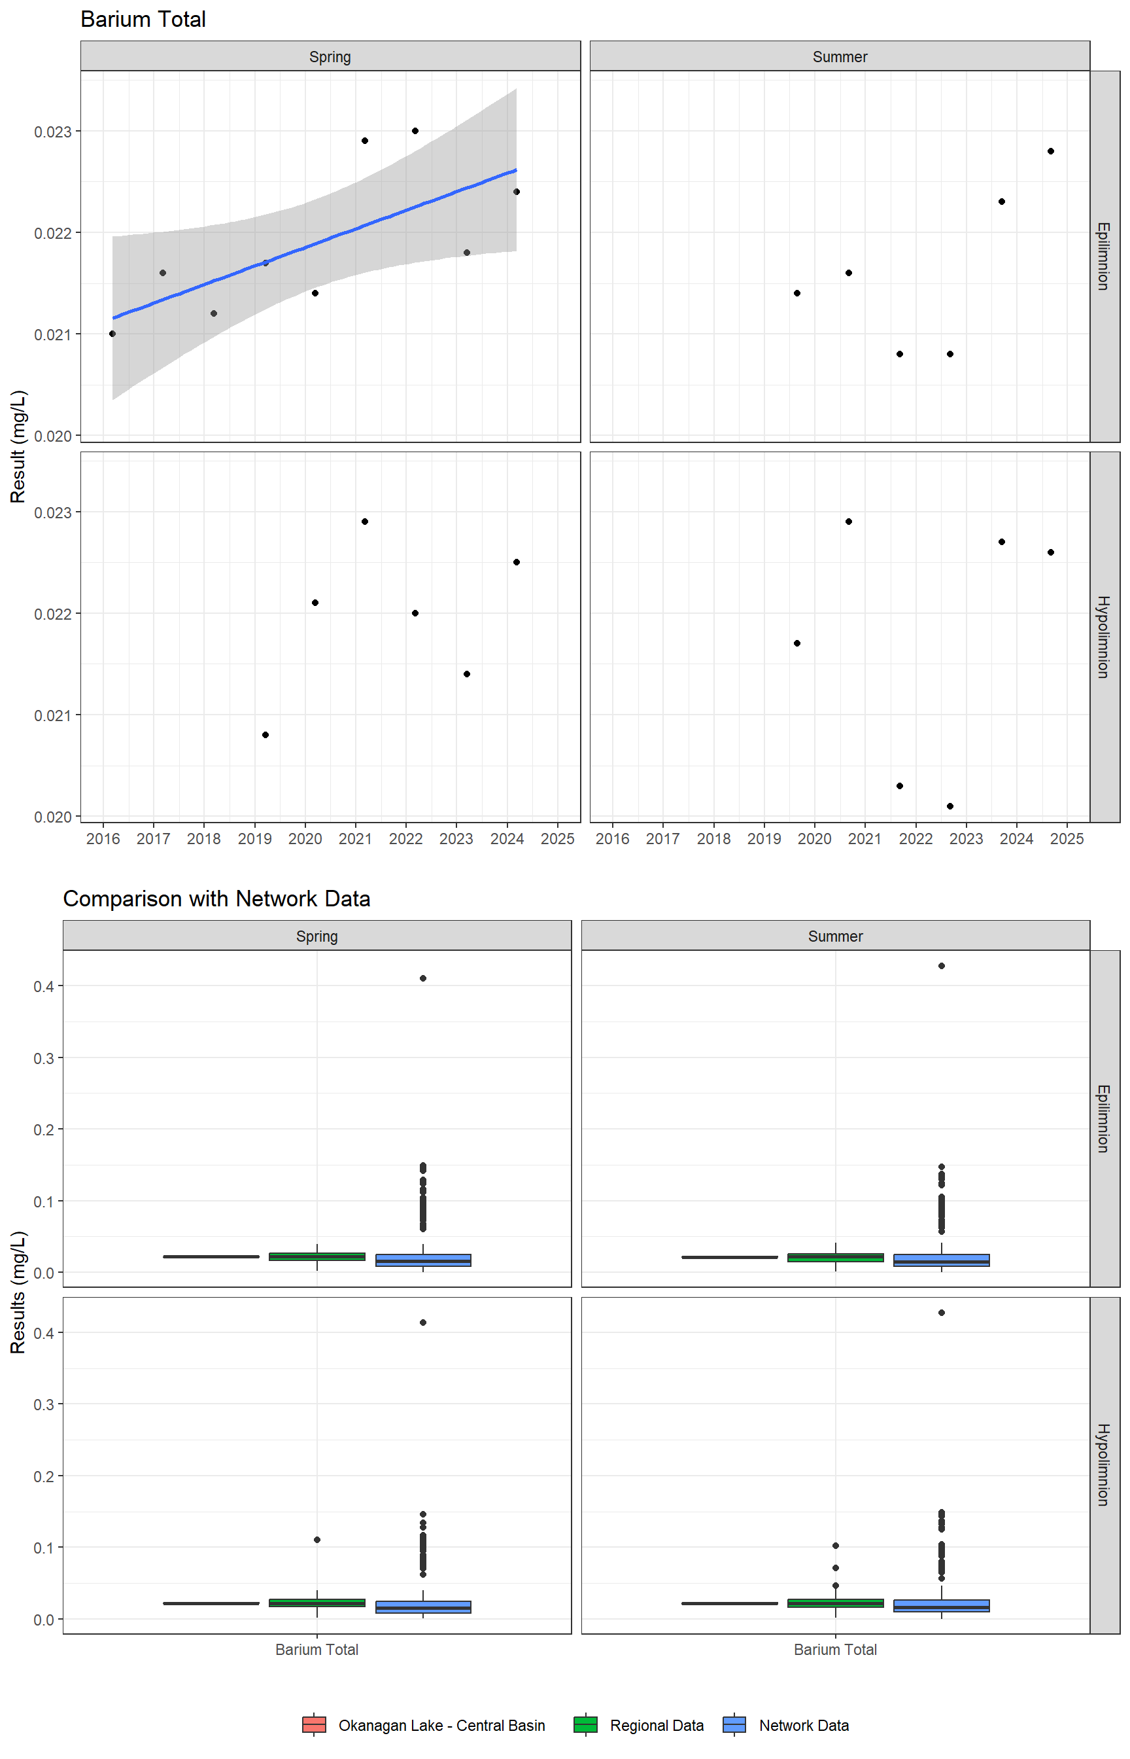The width and height of the screenshot is (1130, 1759).
Task: Click the blue Network Data legend swatch
Action: 734,1724
